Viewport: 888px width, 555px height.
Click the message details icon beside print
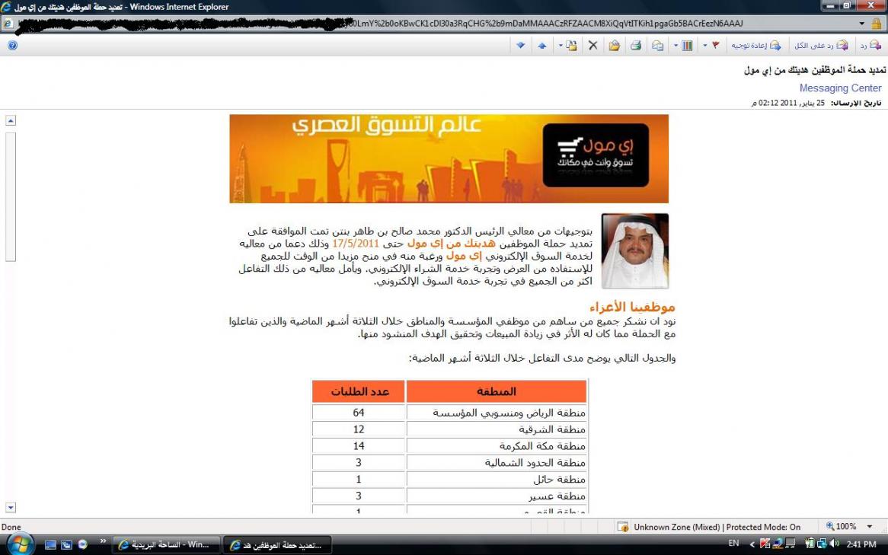pyautogui.click(x=657, y=46)
